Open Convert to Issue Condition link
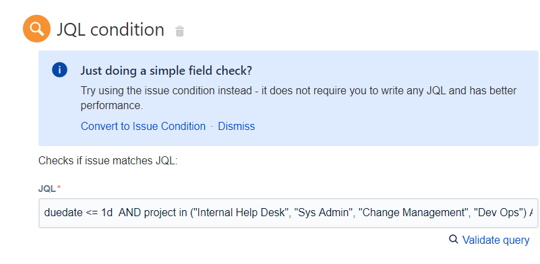This screenshot has height=264, width=540. (143, 126)
